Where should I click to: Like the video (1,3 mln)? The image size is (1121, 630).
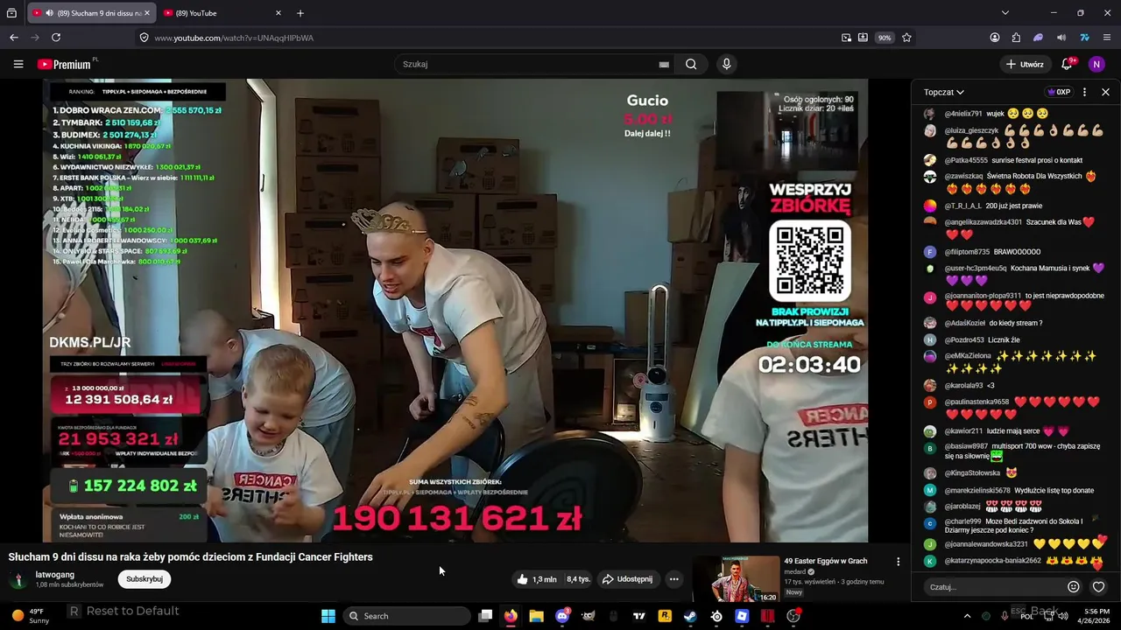(x=536, y=579)
